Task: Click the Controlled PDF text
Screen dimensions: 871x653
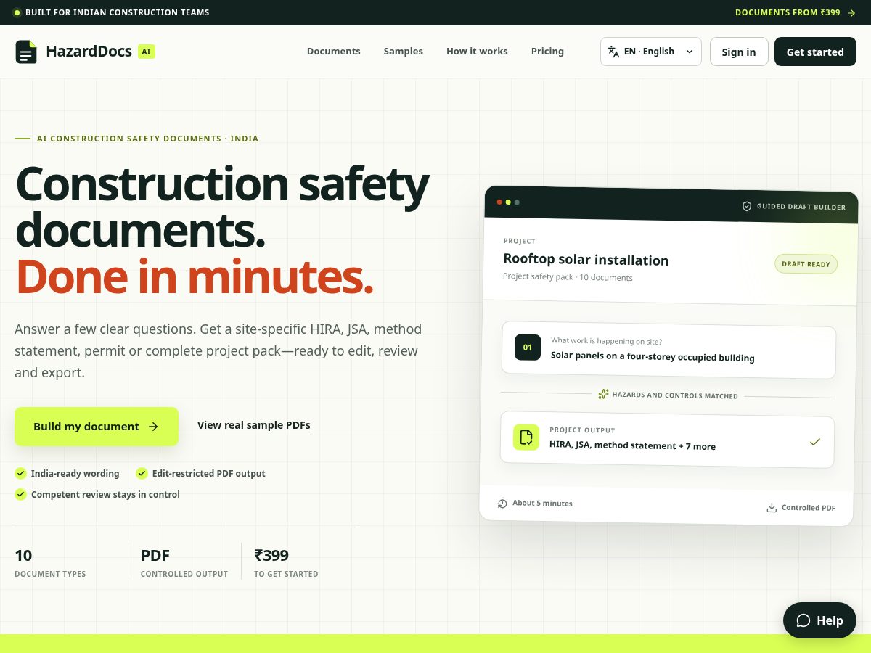Action: (808, 508)
